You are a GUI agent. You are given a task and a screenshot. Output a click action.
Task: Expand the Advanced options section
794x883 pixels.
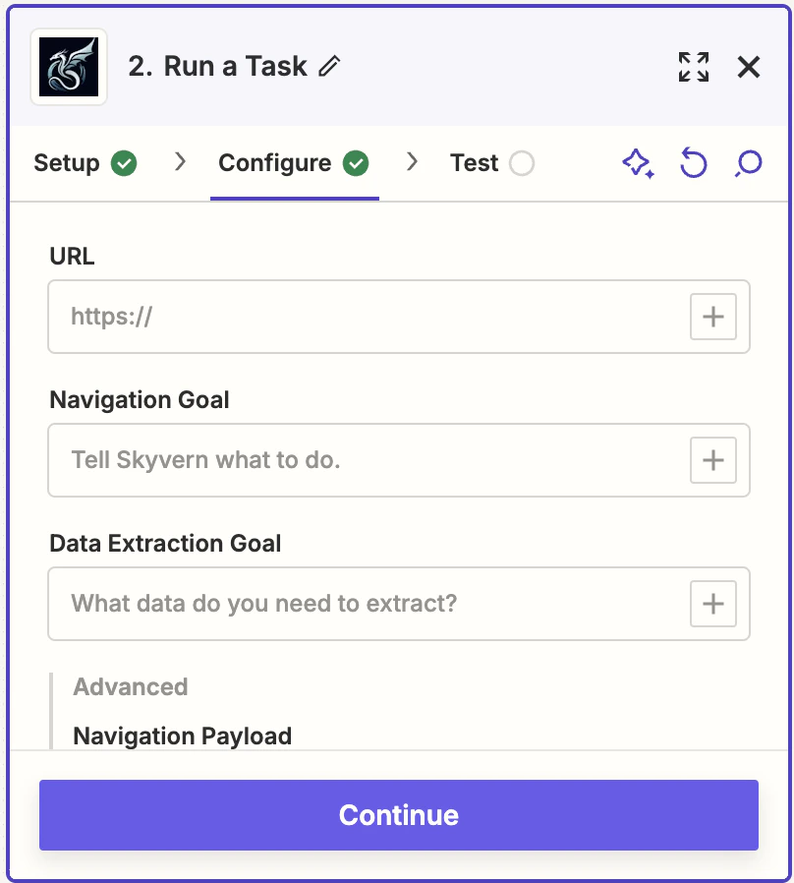point(130,686)
